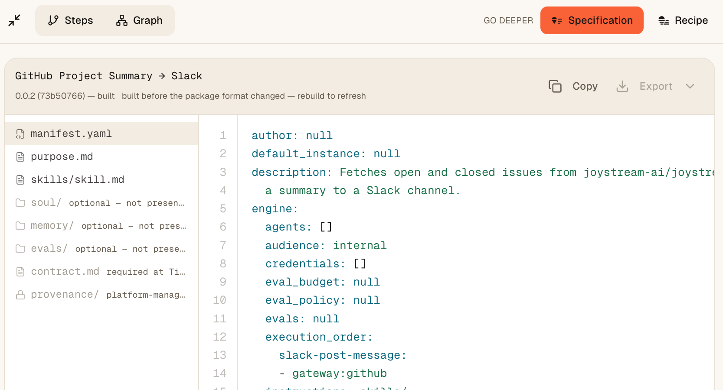Click the 'engine:' code line

click(275, 209)
